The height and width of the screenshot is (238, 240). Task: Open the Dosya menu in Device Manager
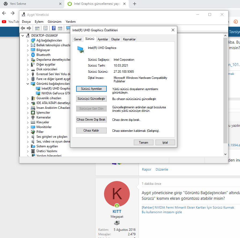coord(26,22)
